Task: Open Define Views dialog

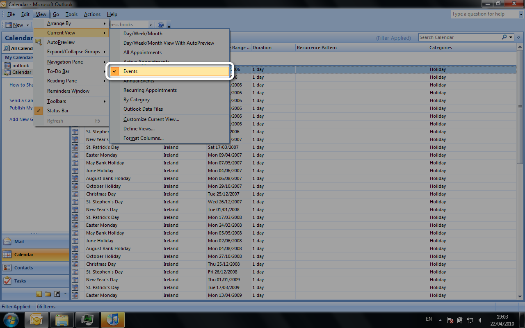Action: 170,129
